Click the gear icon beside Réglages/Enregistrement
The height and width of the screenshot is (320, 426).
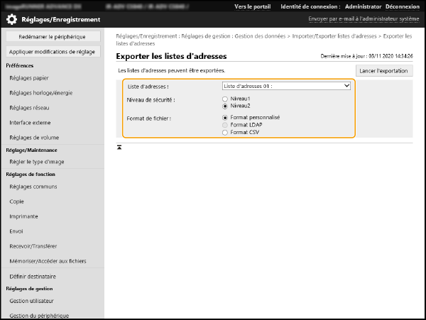click(12, 19)
